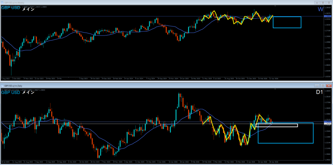
Task: Click the Weekly chart window's title bar icon
Action: tap(3, 2)
